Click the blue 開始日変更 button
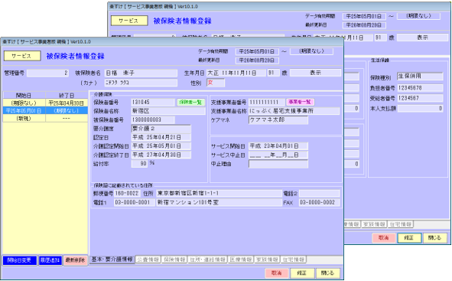 pos(20,260)
